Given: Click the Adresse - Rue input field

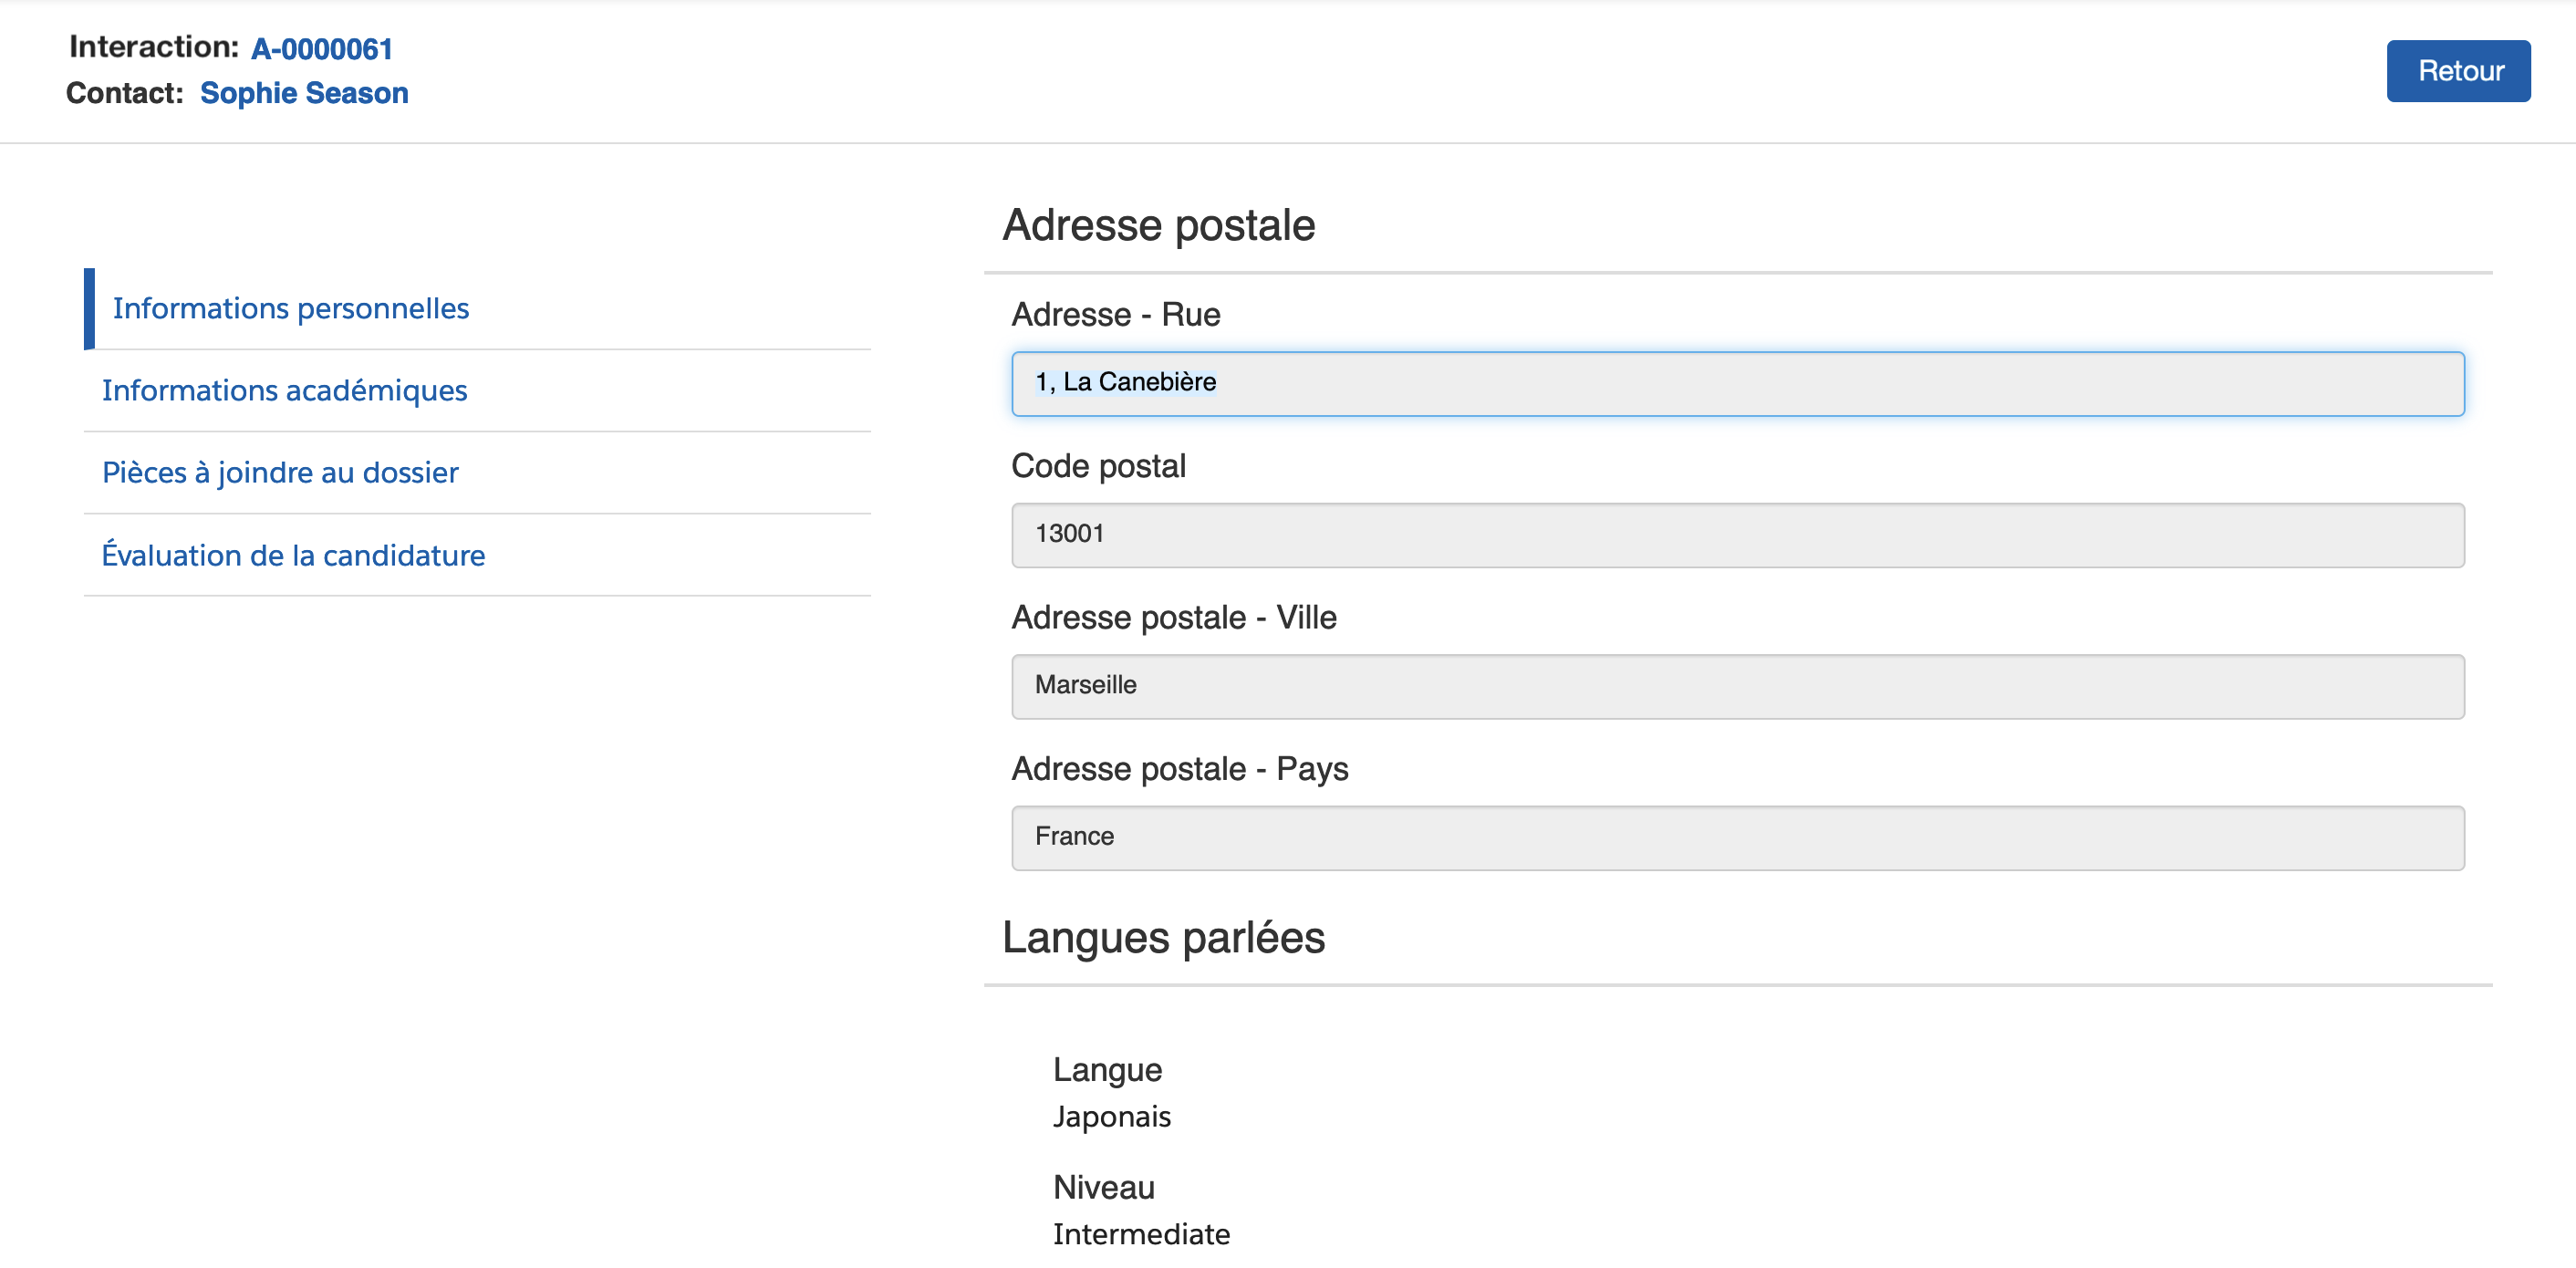Looking at the screenshot, I should click(x=1737, y=383).
